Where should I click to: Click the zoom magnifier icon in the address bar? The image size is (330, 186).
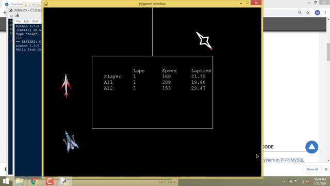[300, 12]
